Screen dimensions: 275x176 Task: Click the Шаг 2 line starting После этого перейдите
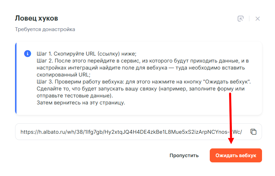pos(142,61)
